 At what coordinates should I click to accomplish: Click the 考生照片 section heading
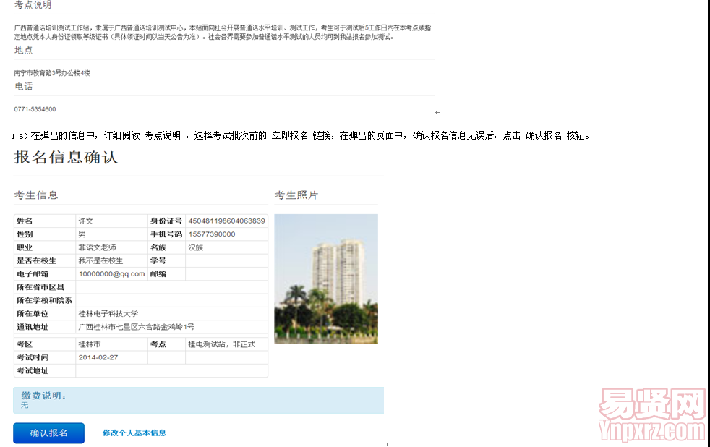[296, 195]
